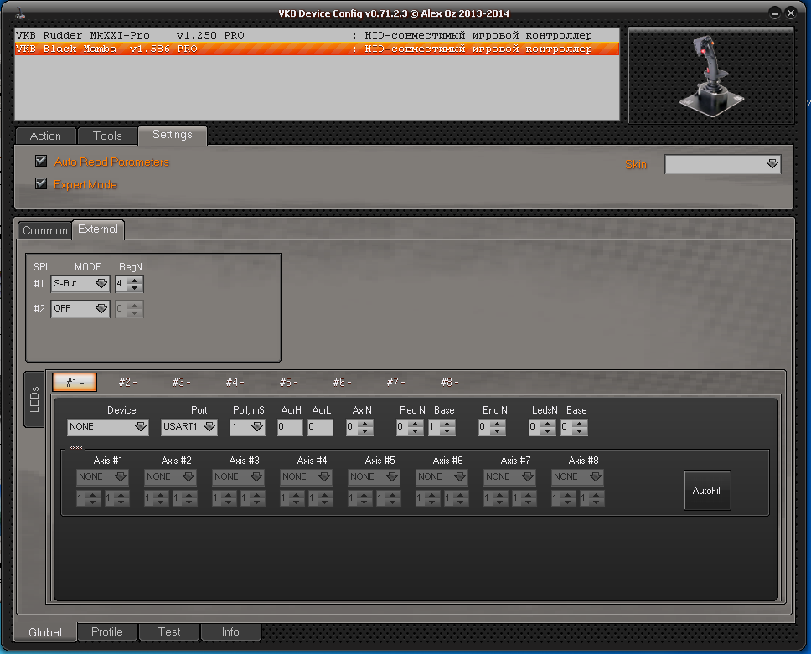Click the joystick device thumbnail
The width and height of the screenshot is (811, 654).
coord(711,75)
